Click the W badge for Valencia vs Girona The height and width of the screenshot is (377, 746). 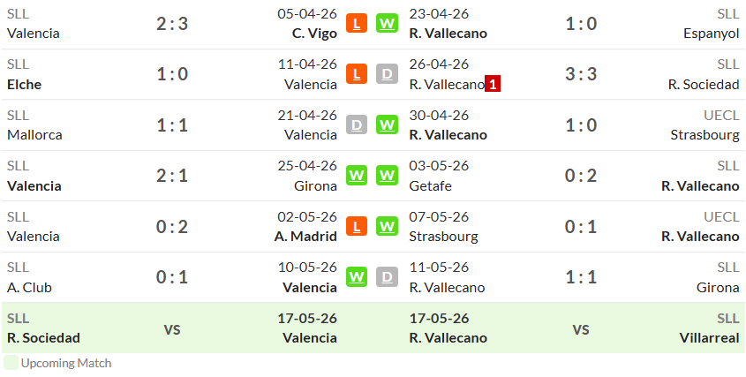[357, 176]
